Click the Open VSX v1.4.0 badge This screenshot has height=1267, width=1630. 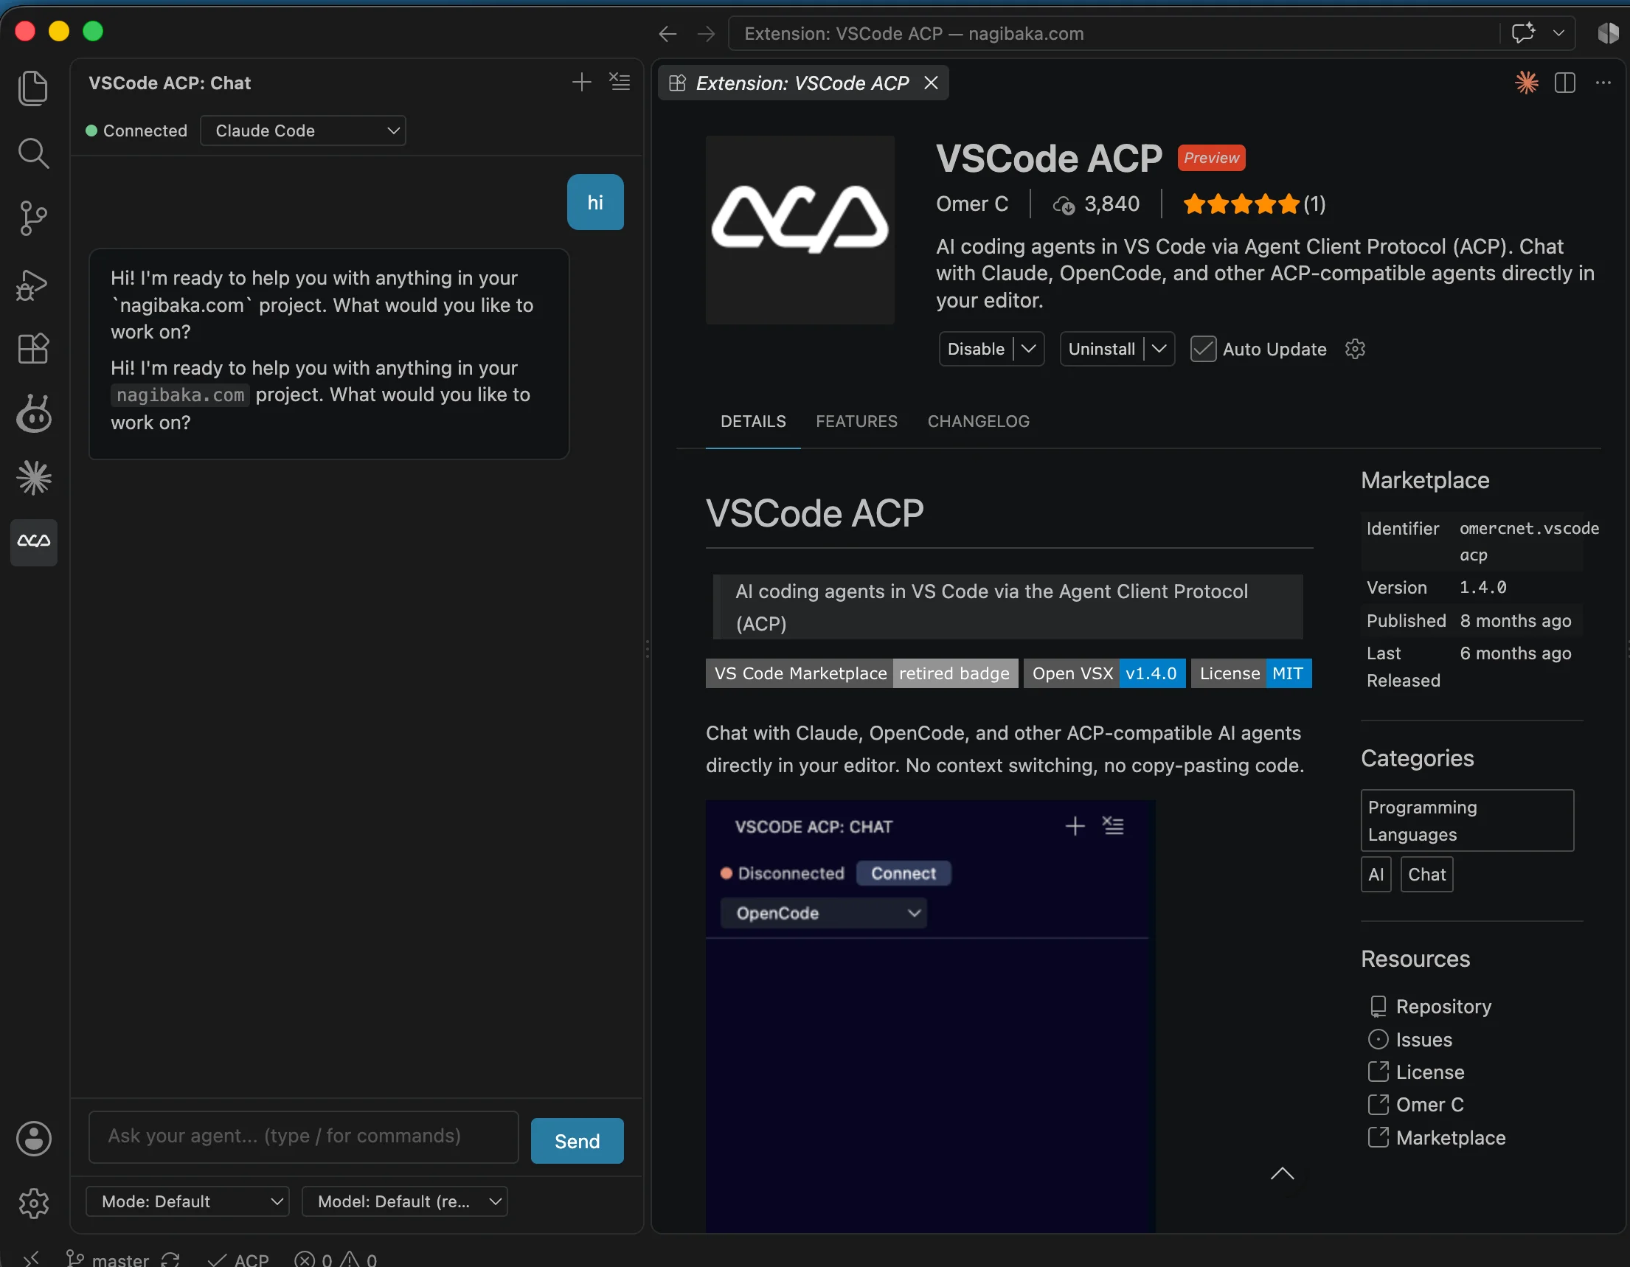(x=1105, y=673)
